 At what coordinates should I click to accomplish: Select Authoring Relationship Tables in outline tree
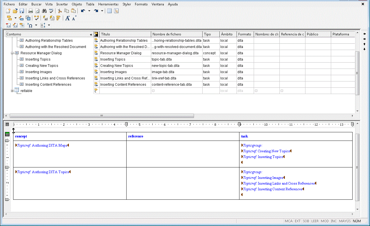49,41
